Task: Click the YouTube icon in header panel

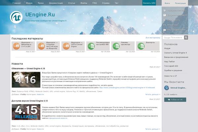Action: pos(165,30)
